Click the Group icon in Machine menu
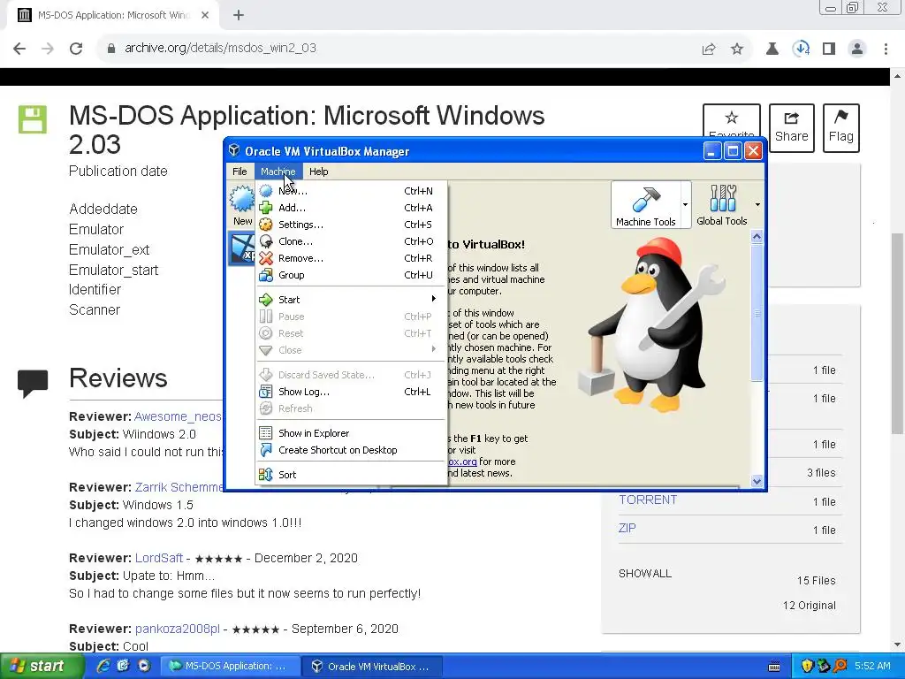The height and width of the screenshot is (679, 905). pyautogui.click(x=265, y=275)
